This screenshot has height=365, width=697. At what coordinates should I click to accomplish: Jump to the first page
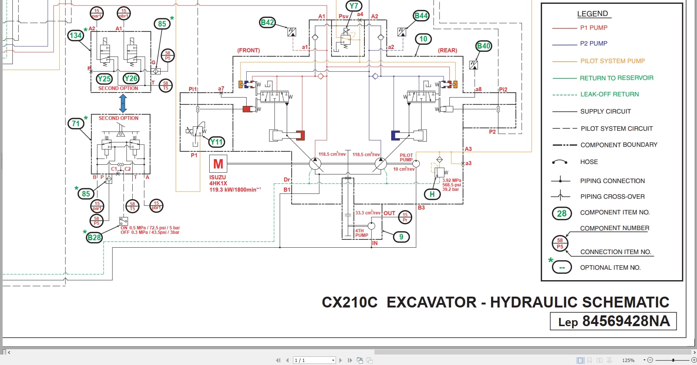click(278, 360)
